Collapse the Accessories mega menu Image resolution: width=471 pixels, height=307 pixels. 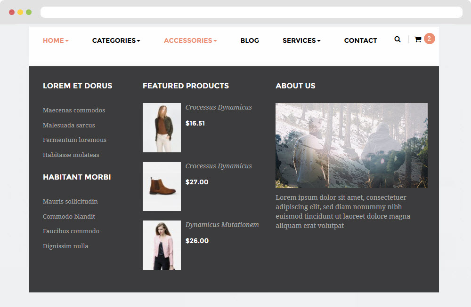coord(190,40)
